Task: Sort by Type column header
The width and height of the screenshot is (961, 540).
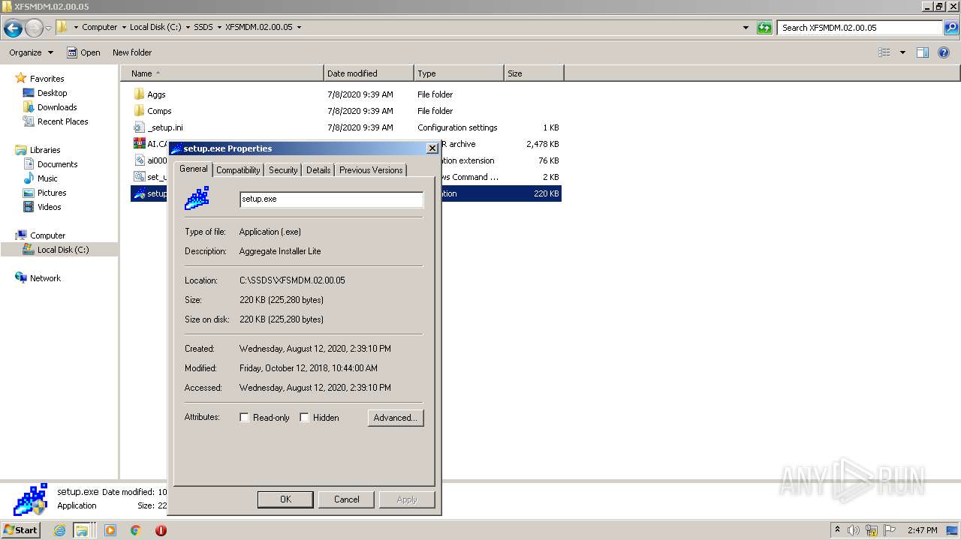Action: point(459,73)
